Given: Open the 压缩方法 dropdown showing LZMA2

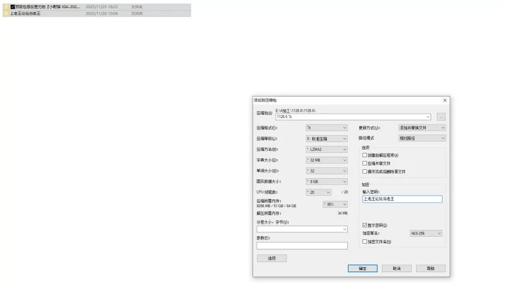Looking at the screenshot, I should [x=326, y=150].
